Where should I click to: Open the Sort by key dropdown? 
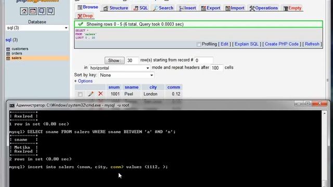tap(126, 75)
